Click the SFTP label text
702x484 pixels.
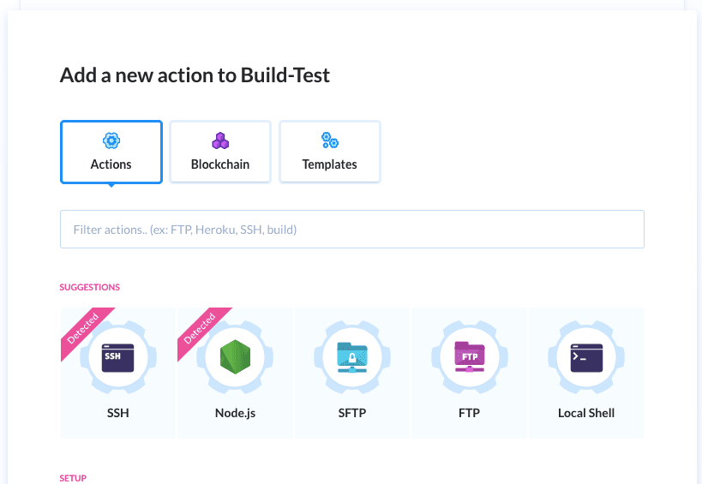(x=352, y=413)
